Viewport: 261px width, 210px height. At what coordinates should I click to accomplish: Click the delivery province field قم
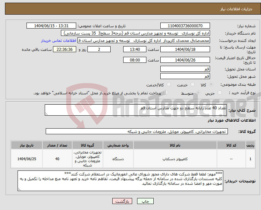(x=185, y=69)
